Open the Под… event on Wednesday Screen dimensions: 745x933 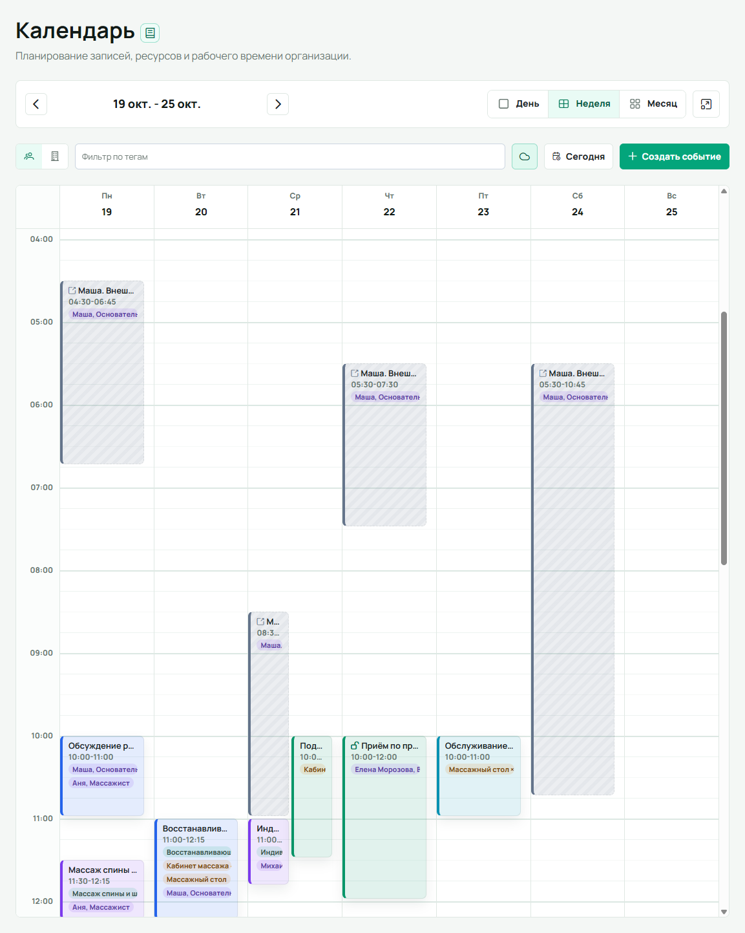pyautogui.click(x=312, y=797)
